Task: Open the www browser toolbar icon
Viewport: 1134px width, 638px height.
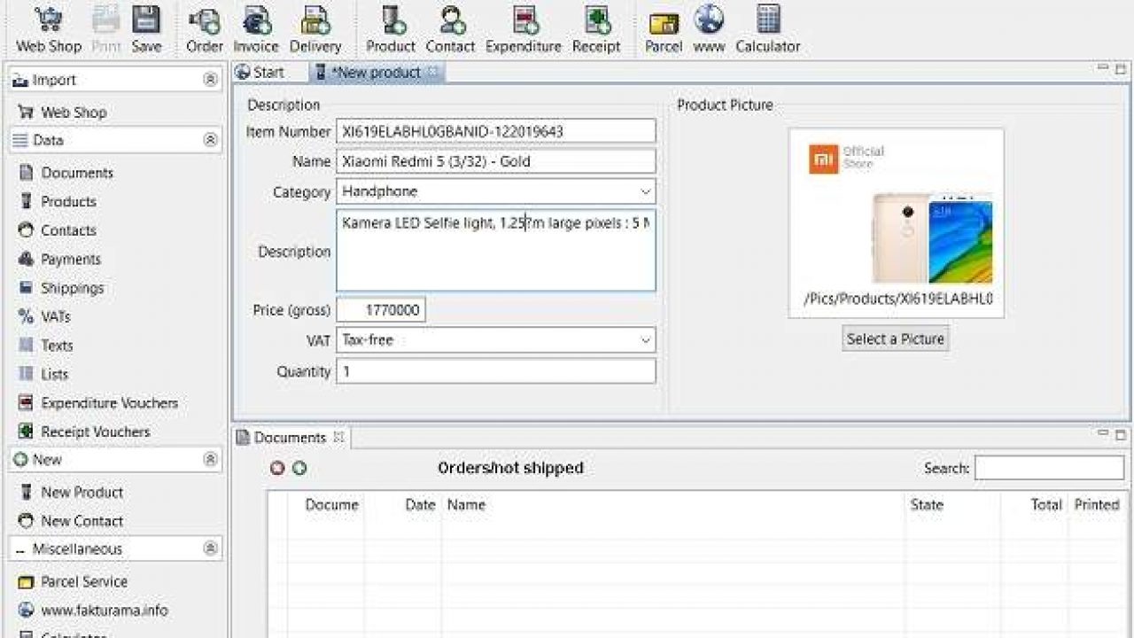Action: pos(709,28)
